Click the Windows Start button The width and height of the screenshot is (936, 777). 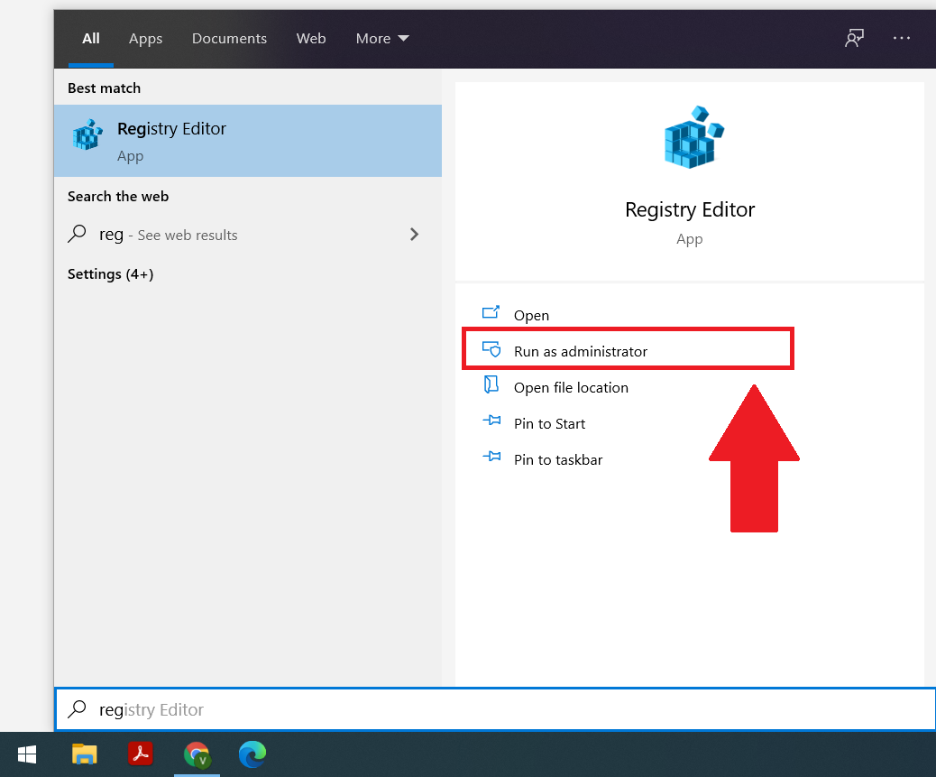click(x=27, y=754)
